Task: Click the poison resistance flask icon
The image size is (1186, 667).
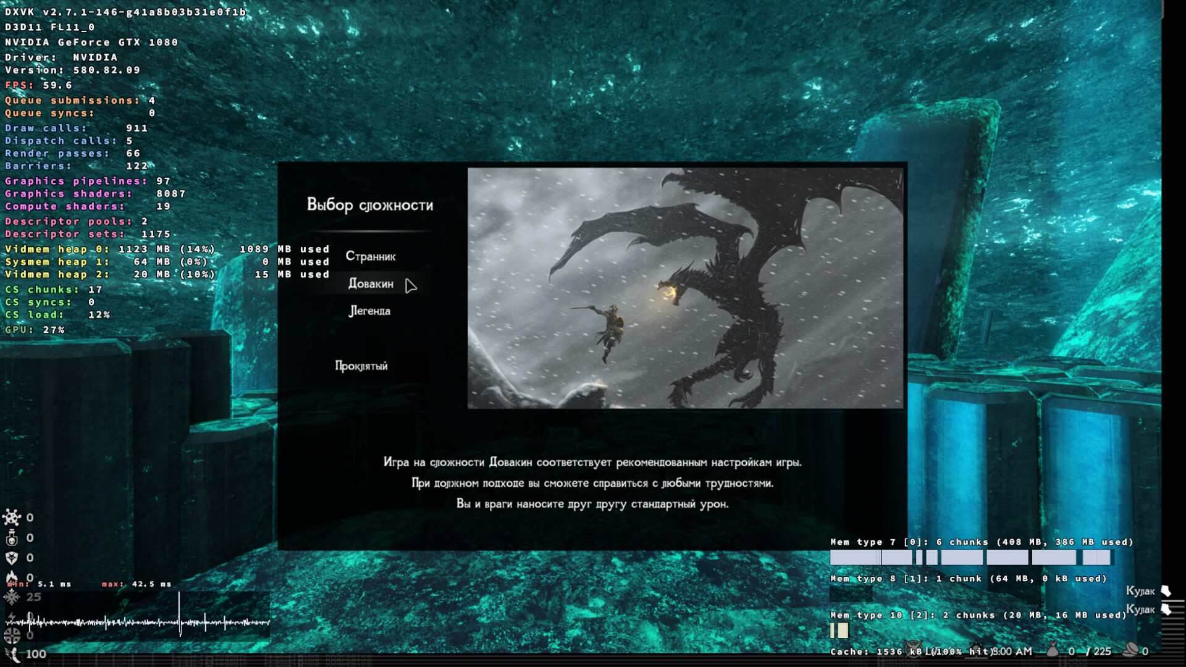Action: click(12, 538)
